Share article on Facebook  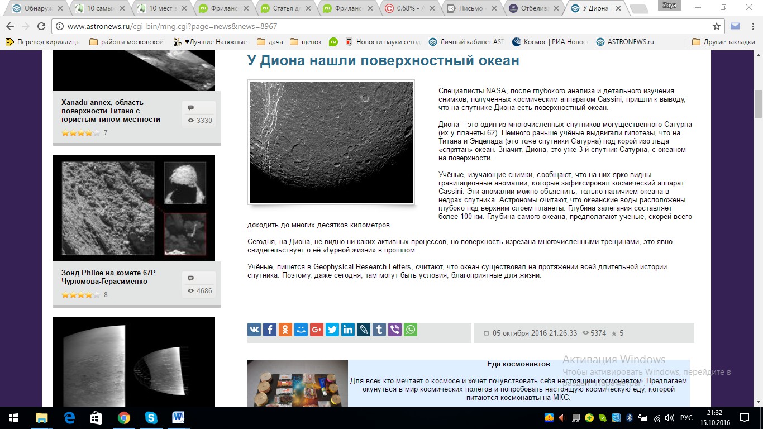point(270,330)
